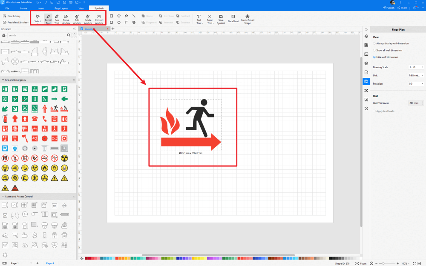Select the spiral shape tool
Viewport: 426px width, 266px height.
(134, 23)
